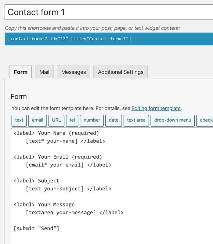Click the line '<label> Your Message'
213x244 pixels.
click(x=44, y=204)
